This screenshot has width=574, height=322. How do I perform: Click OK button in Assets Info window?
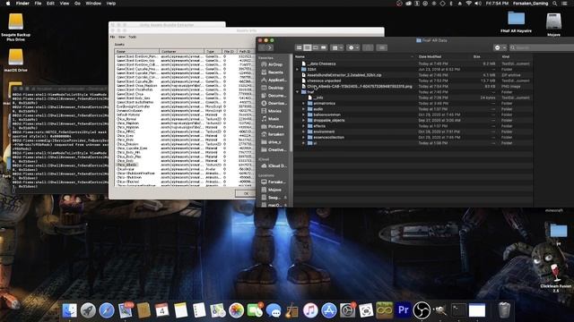coord(246,193)
